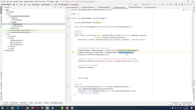Collapse the fragments package

pyautogui.click(x=9, y=18)
